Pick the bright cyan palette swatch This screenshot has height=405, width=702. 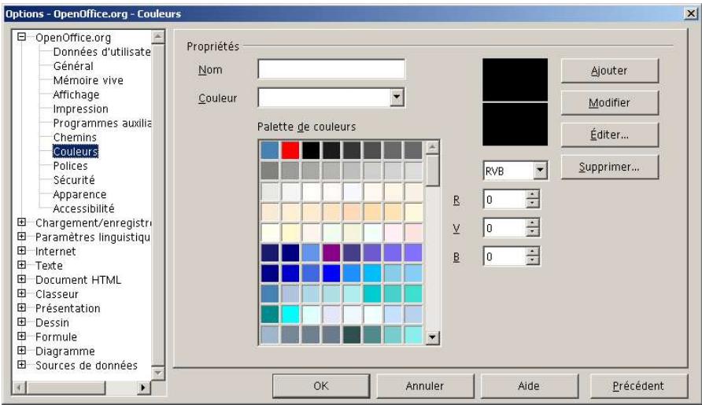[x=290, y=314]
